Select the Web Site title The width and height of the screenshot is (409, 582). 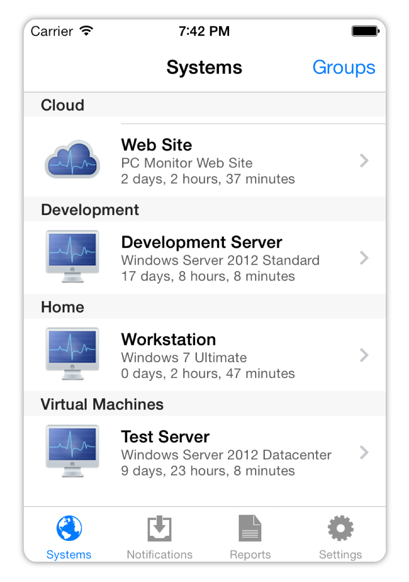click(x=157, y=145)
